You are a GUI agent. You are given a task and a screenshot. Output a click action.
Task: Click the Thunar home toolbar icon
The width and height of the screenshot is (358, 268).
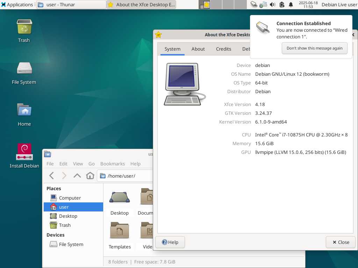(90, 176)
